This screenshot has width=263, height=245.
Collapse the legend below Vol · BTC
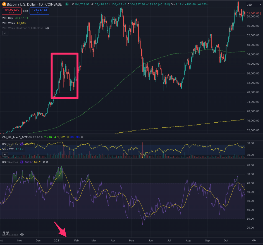[5, 154]
